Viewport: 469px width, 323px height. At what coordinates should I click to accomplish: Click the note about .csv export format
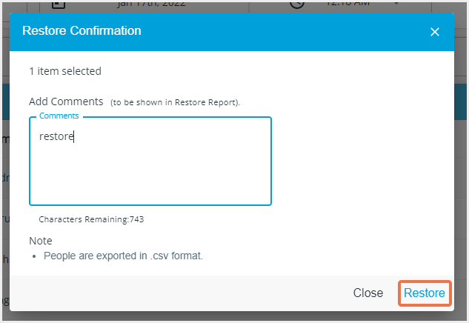pyautogui.click(x=123, y=256)
